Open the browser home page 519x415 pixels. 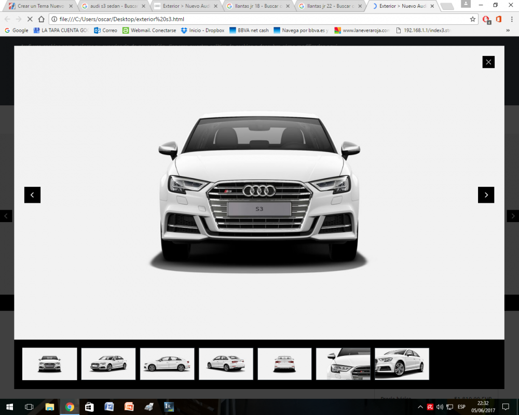pyautogui.click(x=41, y=19)
